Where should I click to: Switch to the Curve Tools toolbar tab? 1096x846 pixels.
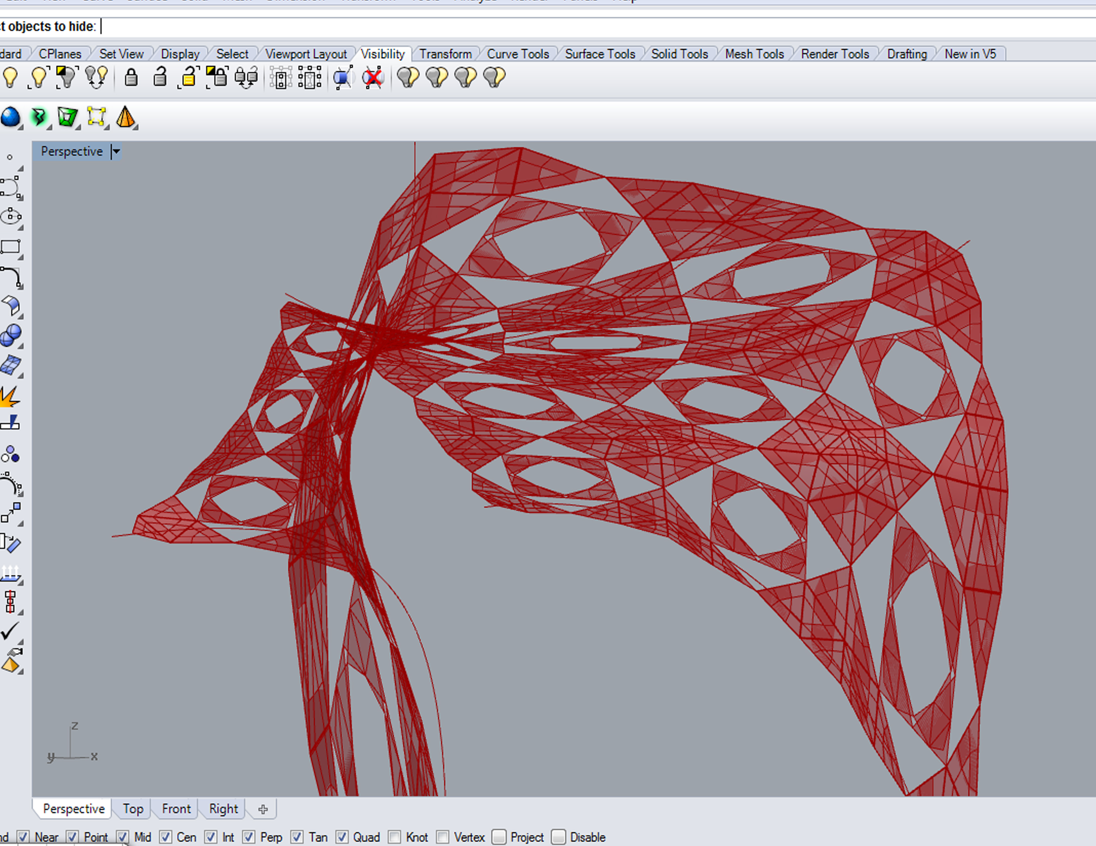[517, 54]
